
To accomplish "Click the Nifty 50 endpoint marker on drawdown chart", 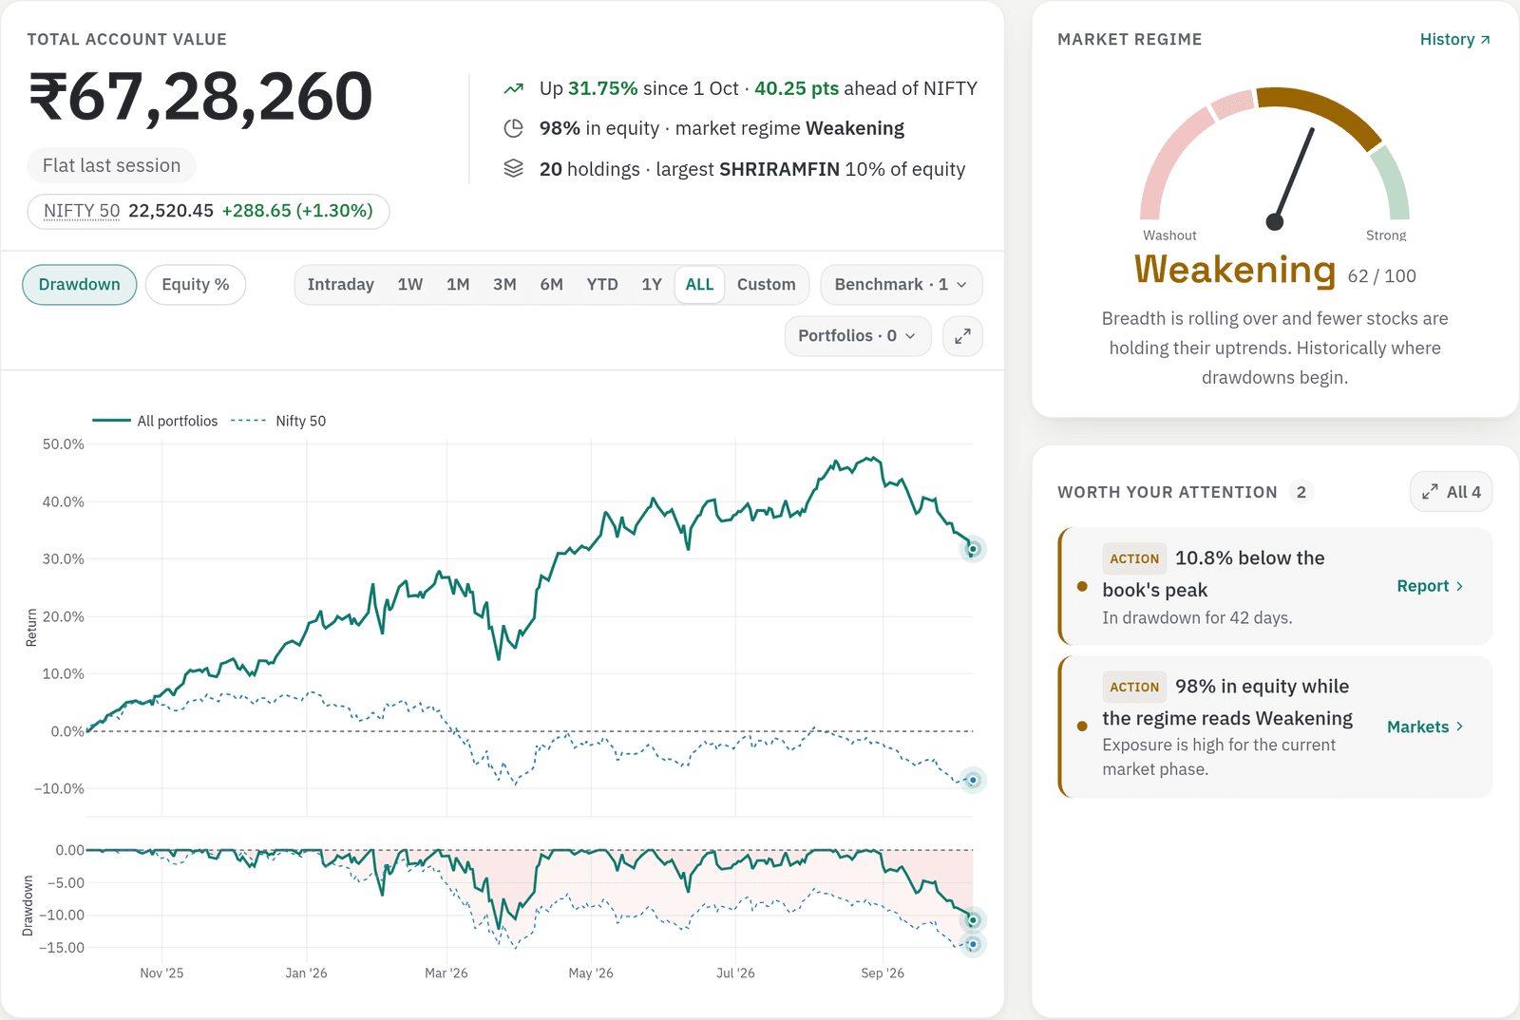I will (x=973, y=944).
